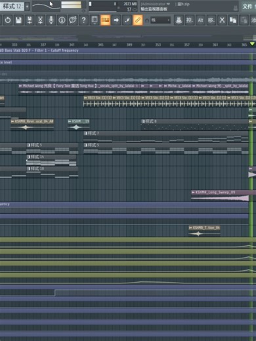Viewport: 256px width, 341px height.
Task: Click bar 341 on the timeline ruler
Action: [x=72, y=45]
